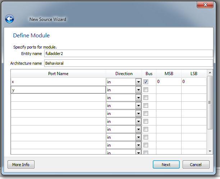Click the scroll-down arrow of port table
Image resolution: width=220 pixels, height=179 pixels.
coord(210,151)
